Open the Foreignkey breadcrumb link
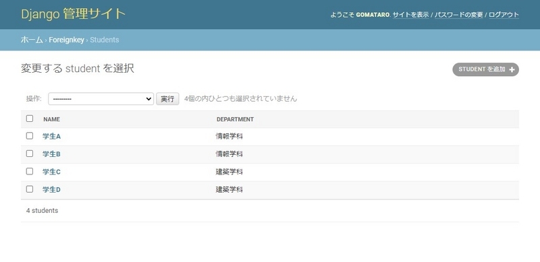This screenshot has height=262, width=540. (66, 40)
